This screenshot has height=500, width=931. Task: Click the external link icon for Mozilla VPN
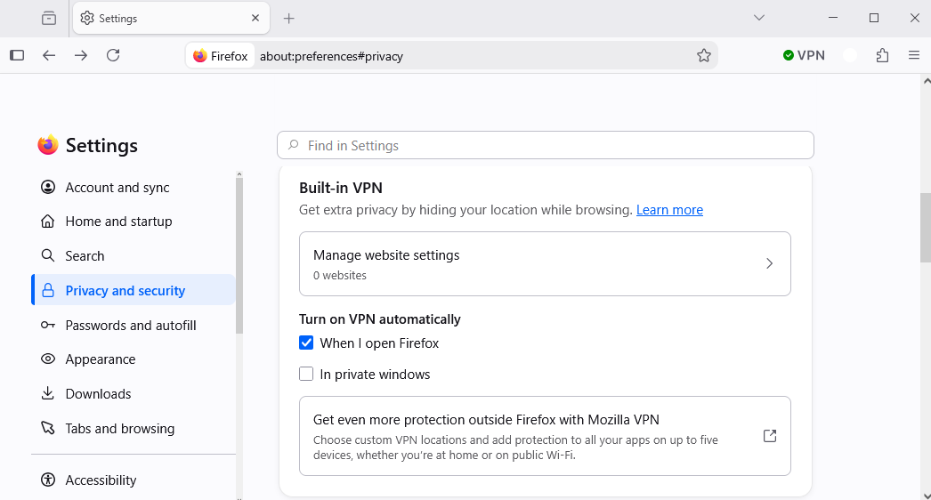[x=770, y=436]
